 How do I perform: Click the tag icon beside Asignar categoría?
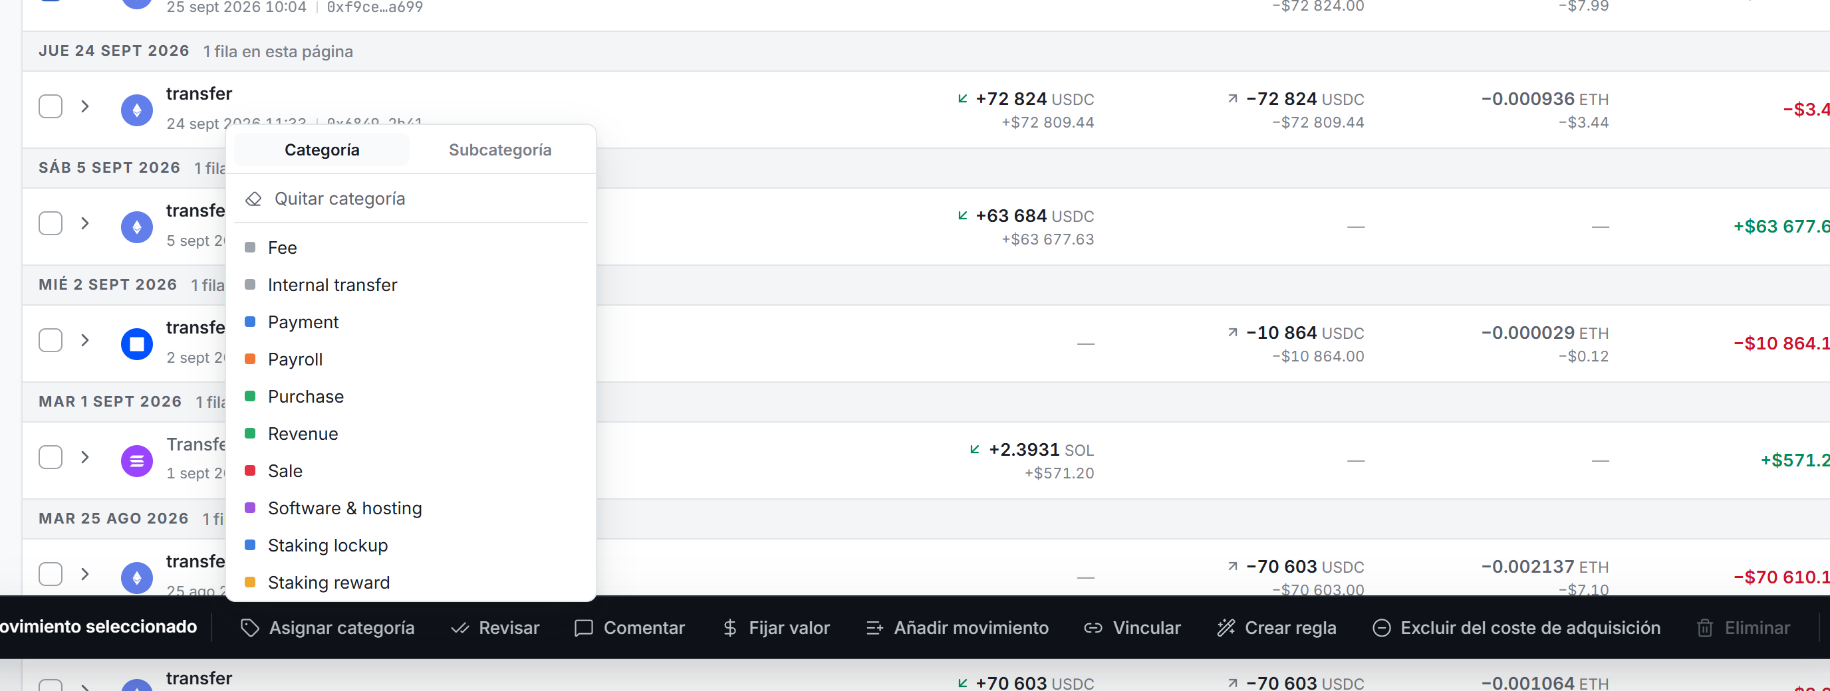pyautogui.click(x=249, y=628)
